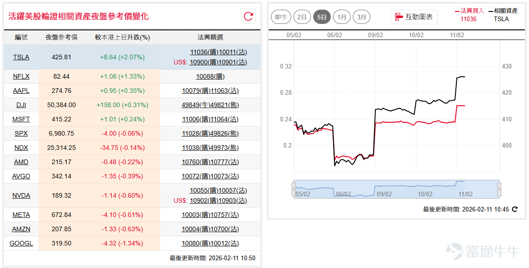This screenshot has height=268, width=529.
Task: Open warrant 10079(購) for AAPL
Action: coord(196,91)
